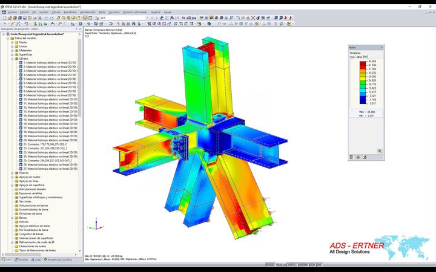Click the New model toolbar icon
The width and height of the screenshot is (436, 272).
(4, 18)
